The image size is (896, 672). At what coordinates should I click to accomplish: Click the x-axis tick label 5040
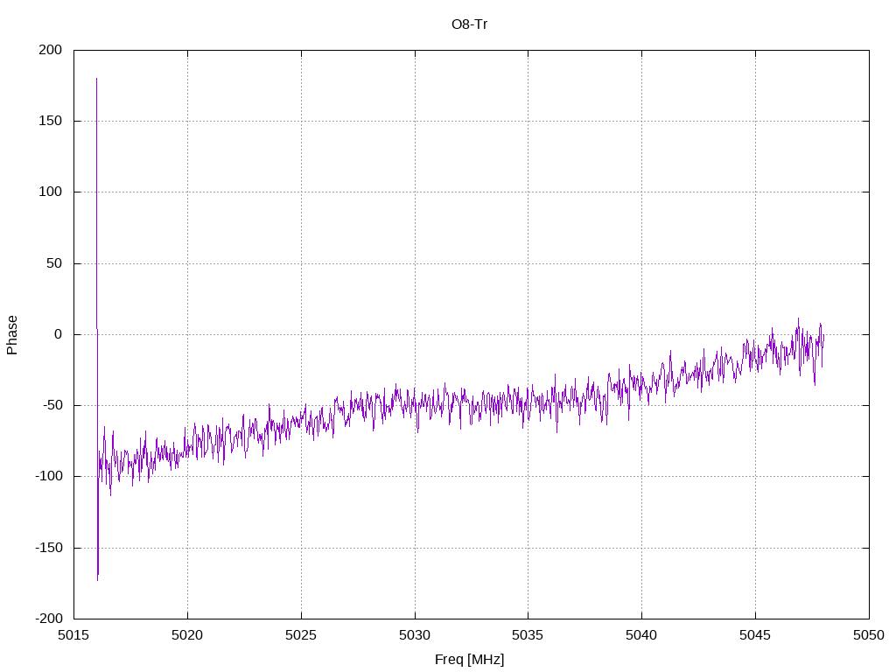[641, 635]
